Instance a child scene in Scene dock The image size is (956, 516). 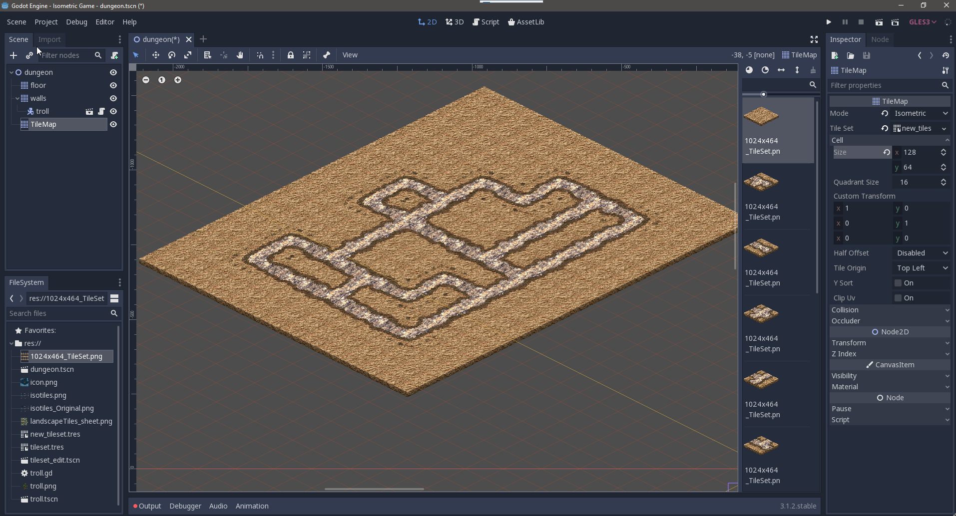[x=29, y=55]
